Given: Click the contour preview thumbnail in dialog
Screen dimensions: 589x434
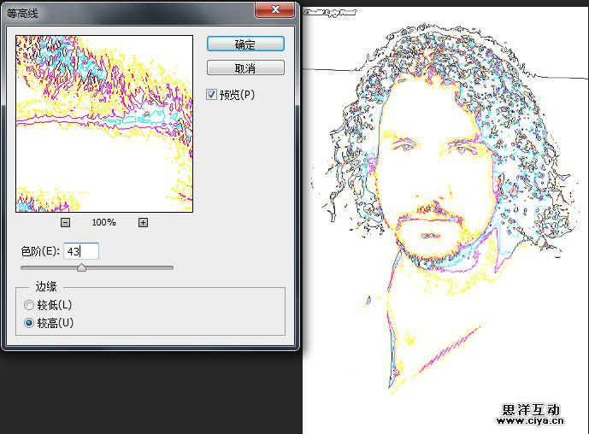Looking at the screenshot, I should (x=104, y=124).
